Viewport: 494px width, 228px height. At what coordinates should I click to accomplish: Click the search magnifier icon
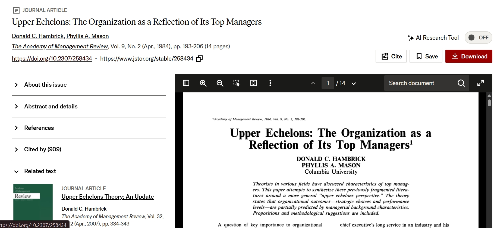pos(461,83)
